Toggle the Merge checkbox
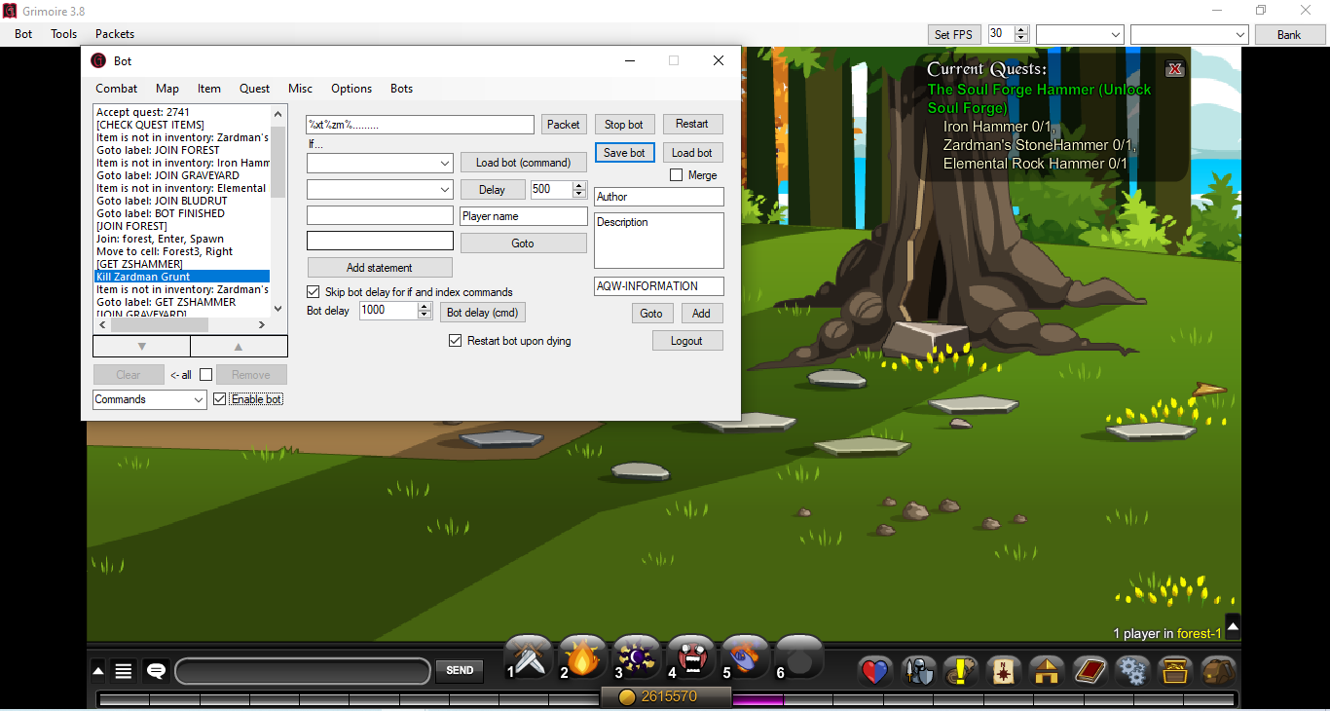This screenshot has height=711, width=1330. (677, 175)
